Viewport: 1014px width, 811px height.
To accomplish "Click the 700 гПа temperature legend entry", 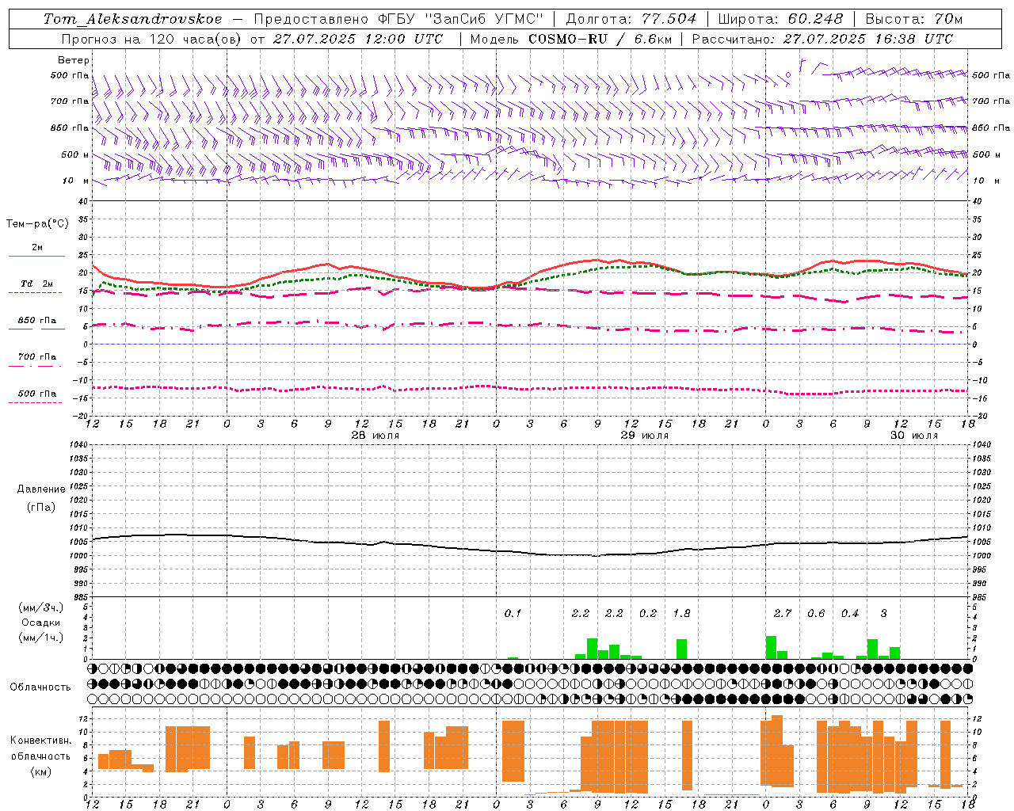I will tap(36, 357).
